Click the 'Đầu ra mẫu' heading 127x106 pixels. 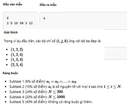(x=48, y=5)
